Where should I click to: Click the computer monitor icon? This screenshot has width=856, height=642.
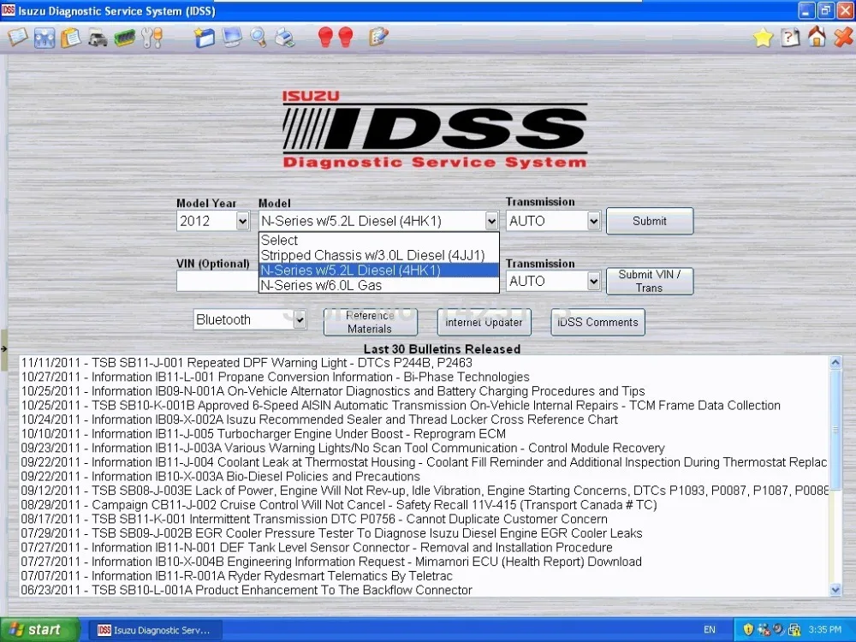pos(231,37)
